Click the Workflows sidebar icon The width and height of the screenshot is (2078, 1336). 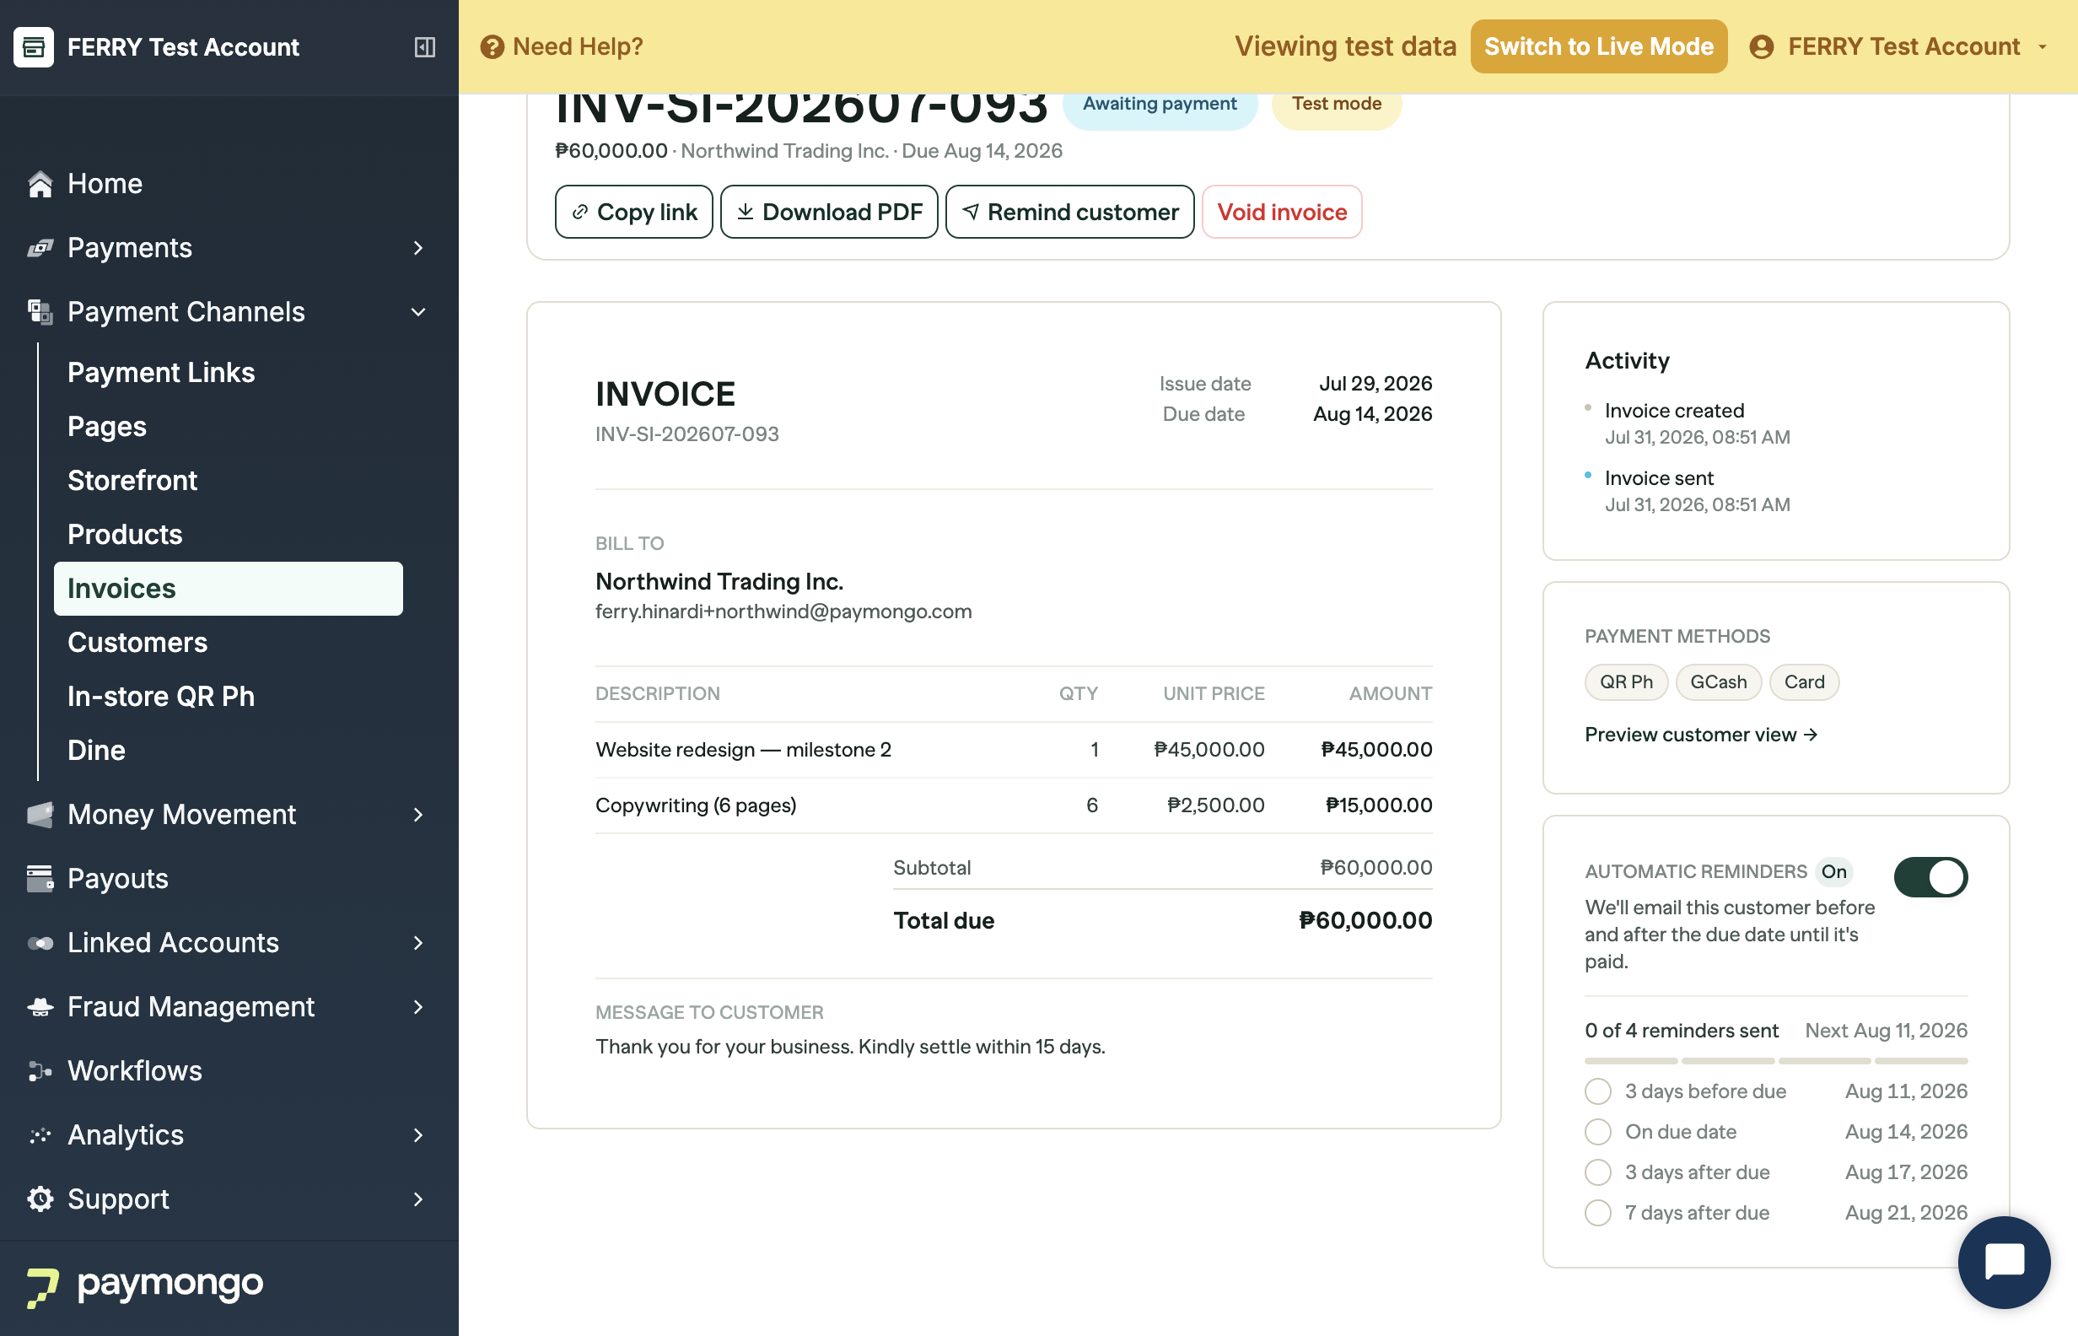pyautogui.click(x=40, y=1071)
